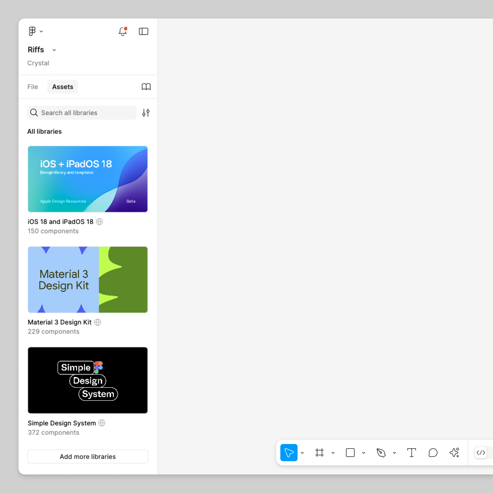Open the Simple Design System thumbnail
Image resolution: width=493 pixels, height=493 pixels.
[88, 380]
